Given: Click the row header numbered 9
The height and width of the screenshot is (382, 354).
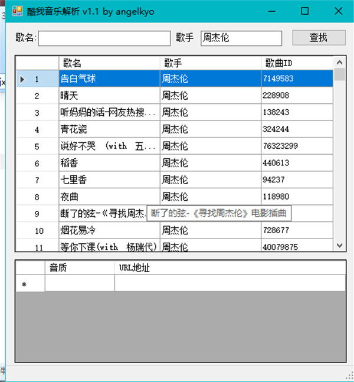Looking at the screenshot, I should 37,213.
